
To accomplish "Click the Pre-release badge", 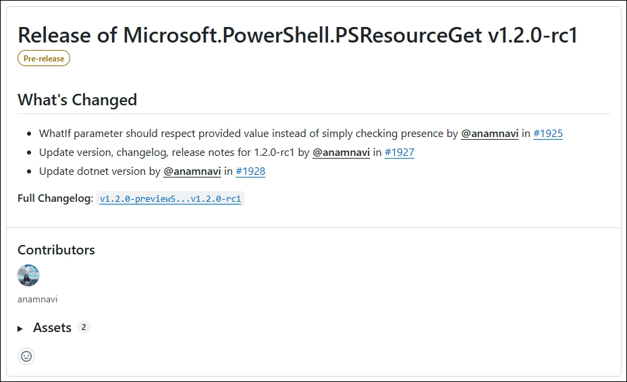I will tap(44, 59).
